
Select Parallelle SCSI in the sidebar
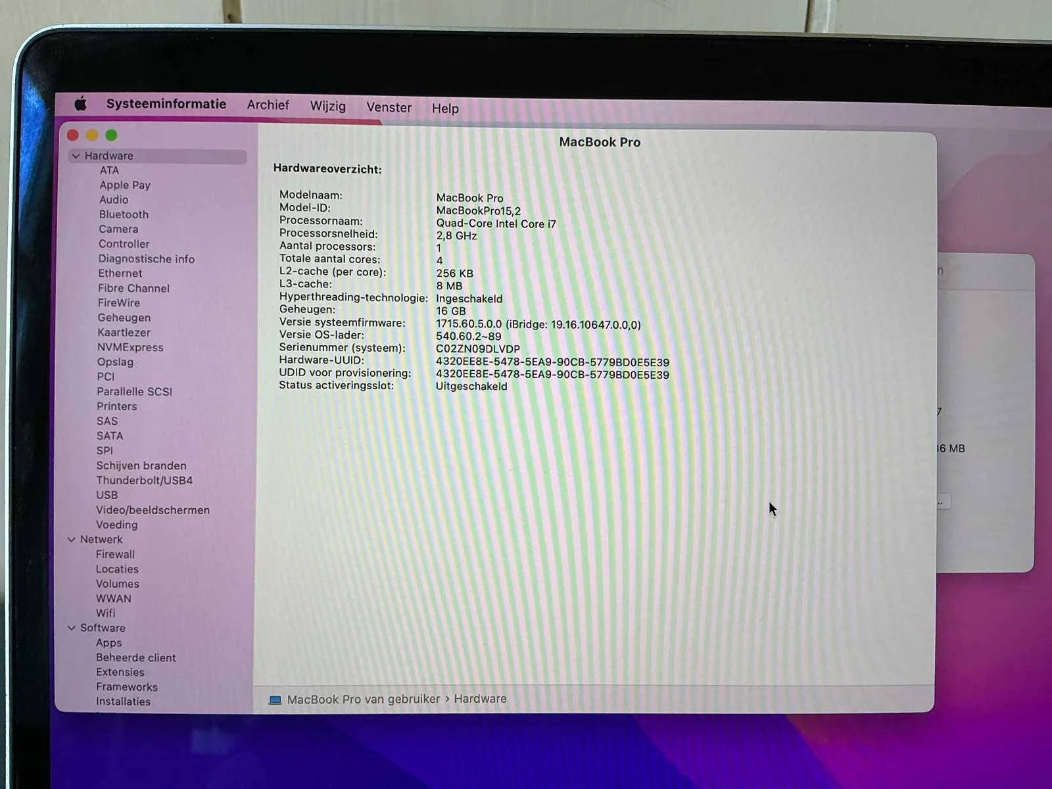click(134, 392)
